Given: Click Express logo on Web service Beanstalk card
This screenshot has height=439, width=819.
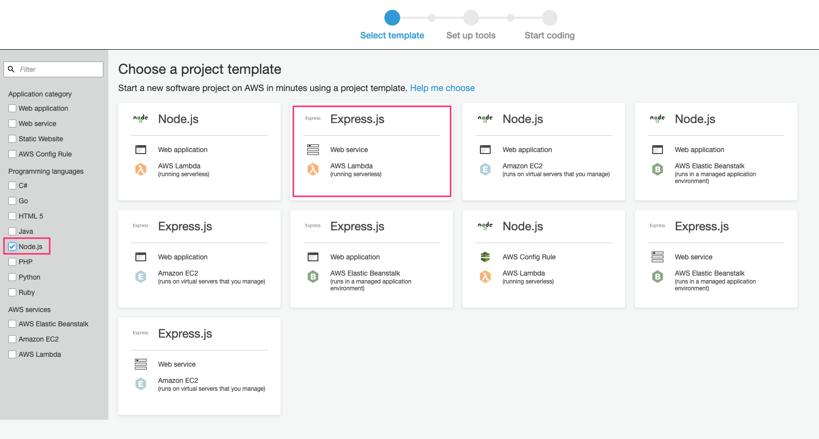Looking at the screenshot, I should tap(658, 225).
